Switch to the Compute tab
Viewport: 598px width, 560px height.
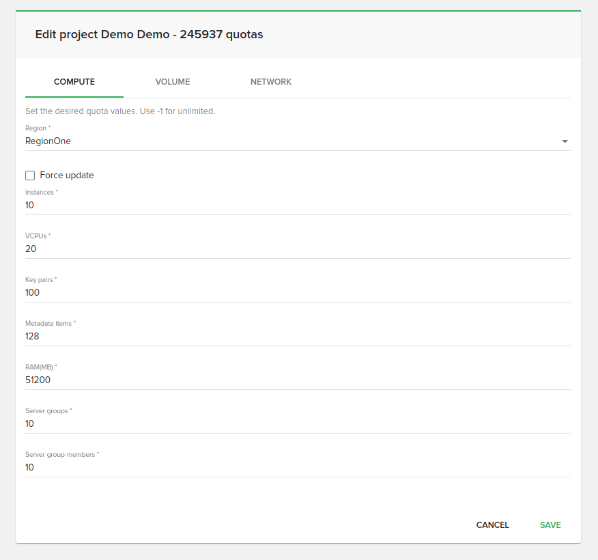(x=74, y=82)
